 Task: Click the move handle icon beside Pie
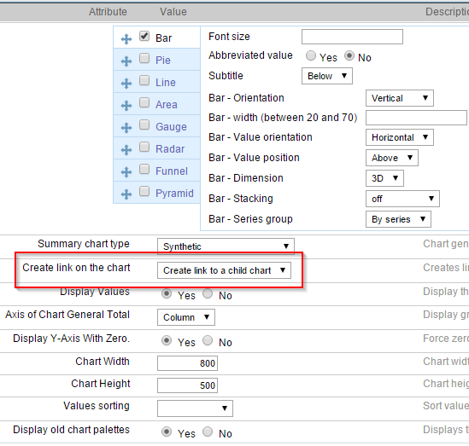point(126,61)
